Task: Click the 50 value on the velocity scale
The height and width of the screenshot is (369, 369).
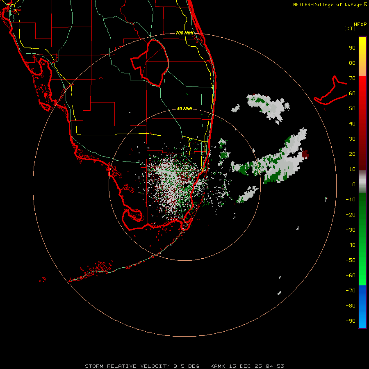Action: click(x=352, y=109)
